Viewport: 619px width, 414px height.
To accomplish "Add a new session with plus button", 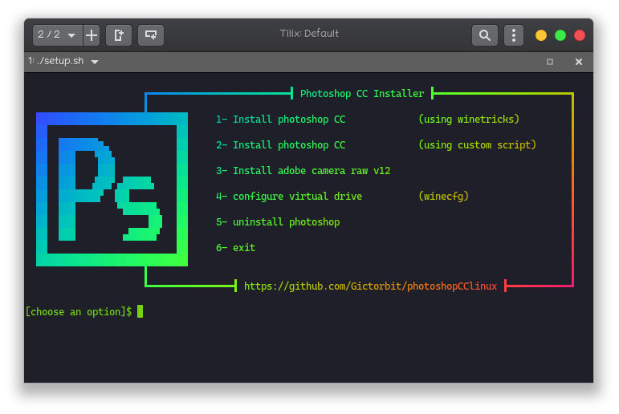I will (x=92, y=35).
